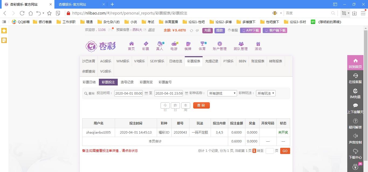Open the 电游 game controller icon

(x=174, y=44)
